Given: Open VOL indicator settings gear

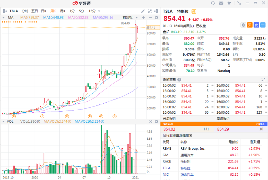Looking at the screenshot, I should pyautogui.click(x=156, y=122).
